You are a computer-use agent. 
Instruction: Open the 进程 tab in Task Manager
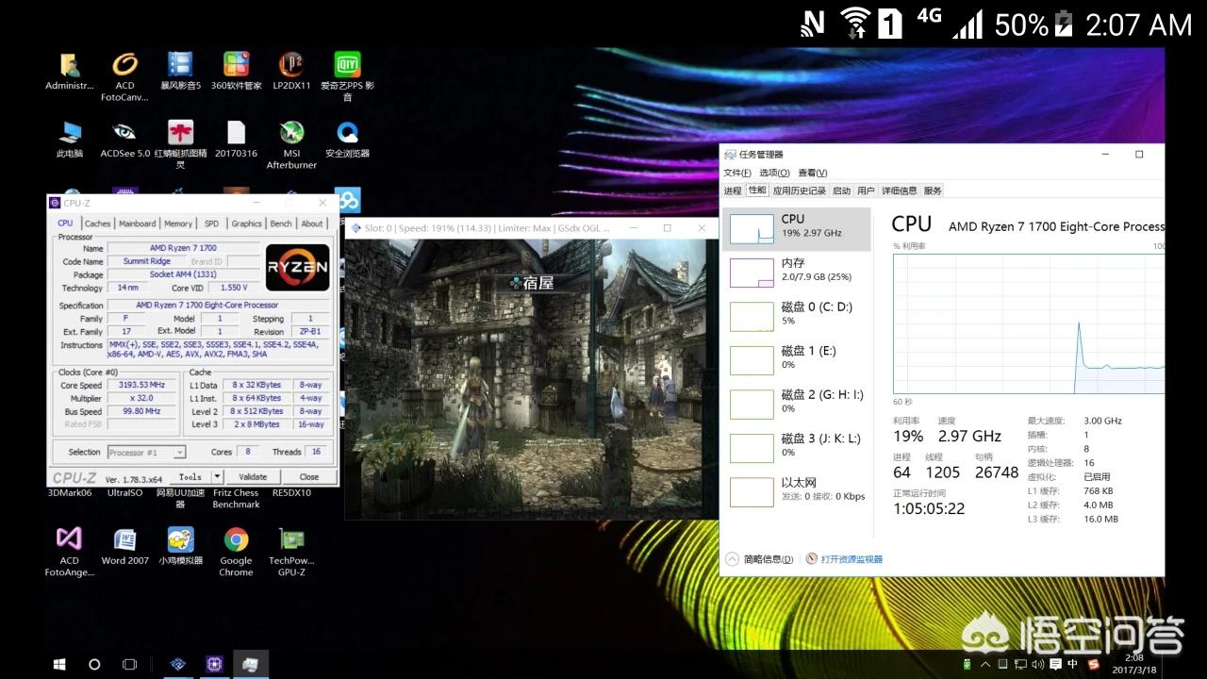(x=733, y=190)
